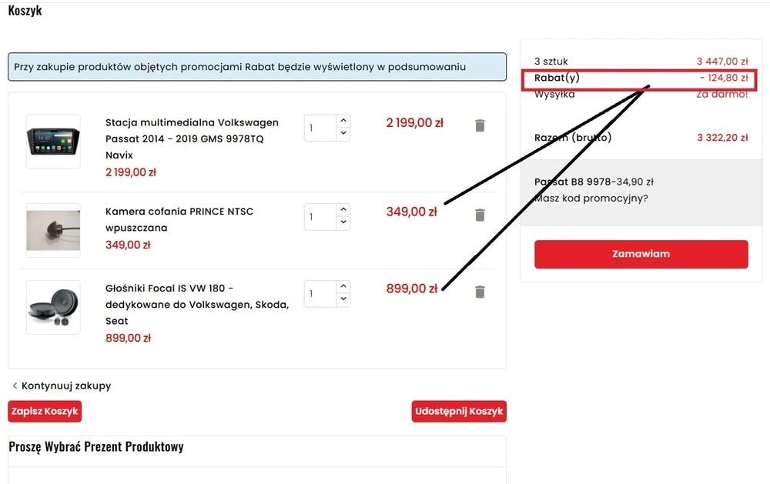Open the Masz kod promocyjny link

coord(591,199)
